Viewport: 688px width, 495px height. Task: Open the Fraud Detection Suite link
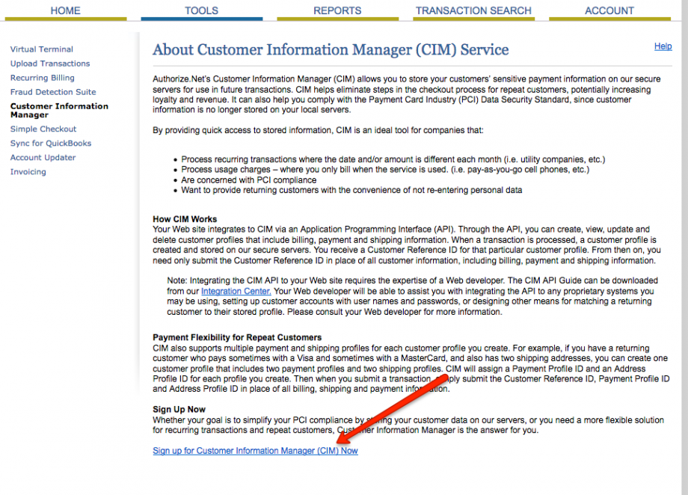(x=53, y=92)
